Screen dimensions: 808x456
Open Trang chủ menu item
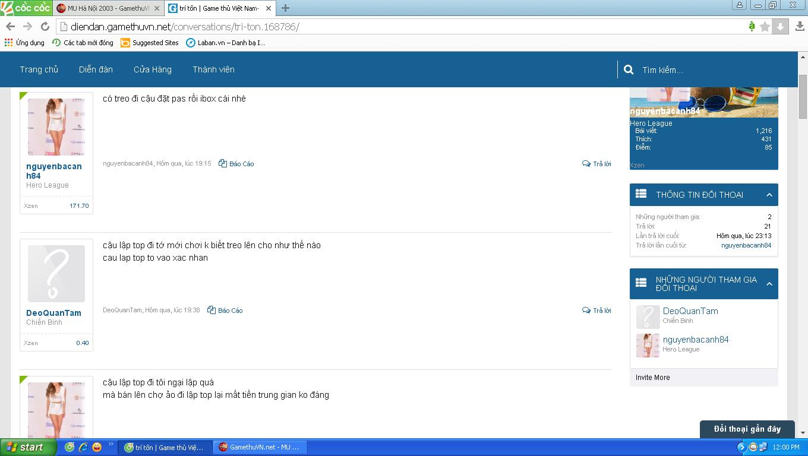39,69
